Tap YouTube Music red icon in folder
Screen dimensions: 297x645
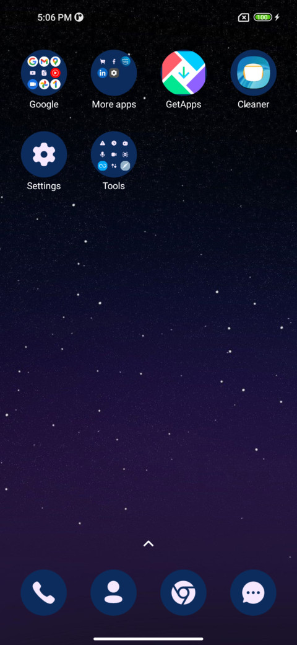(x=56, y=73)
